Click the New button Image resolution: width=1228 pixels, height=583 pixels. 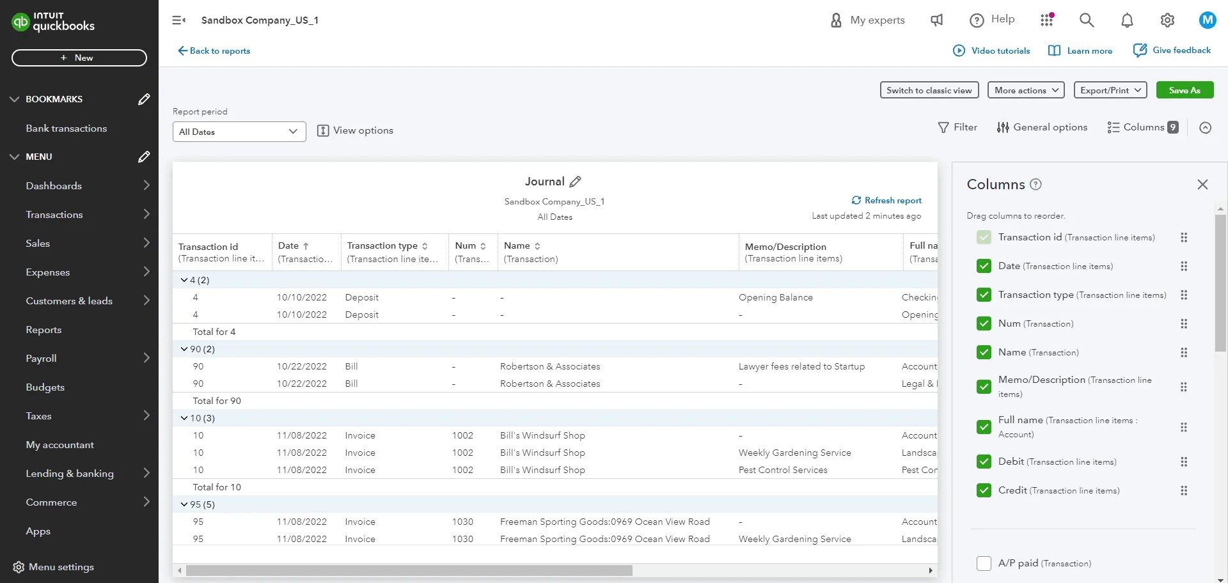point(79,58)
